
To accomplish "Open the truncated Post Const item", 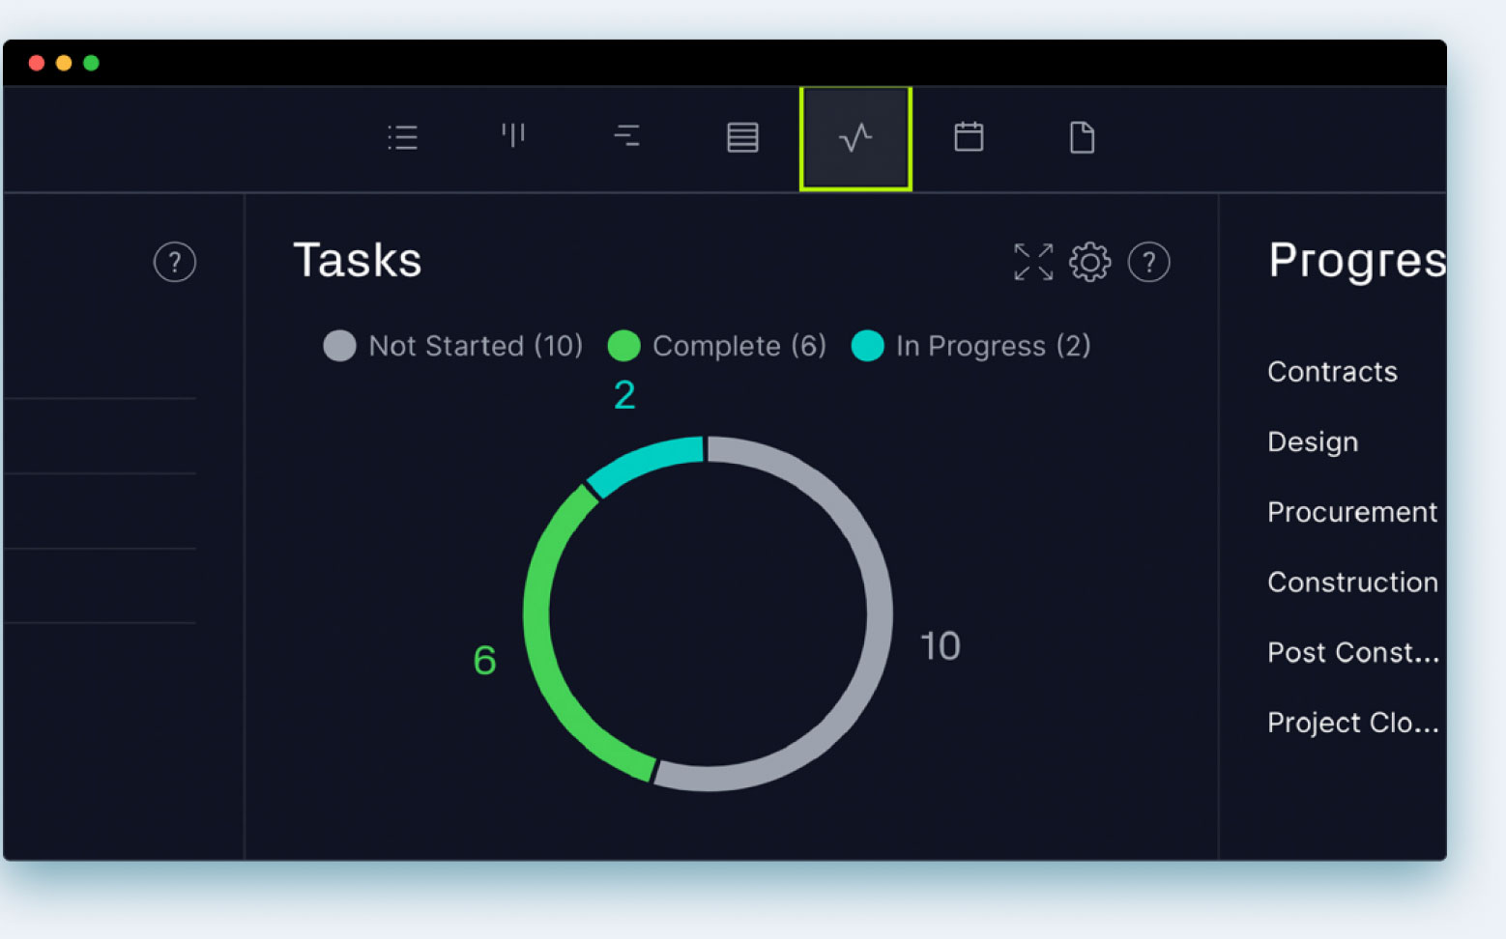I will [1351, 652].
